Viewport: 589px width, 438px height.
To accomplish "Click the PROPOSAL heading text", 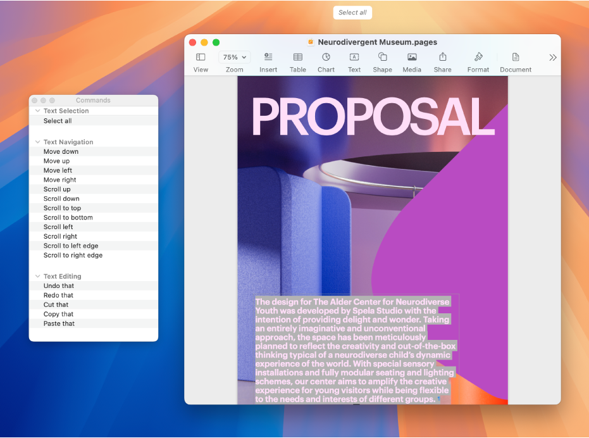I will (x=373, y=116).
